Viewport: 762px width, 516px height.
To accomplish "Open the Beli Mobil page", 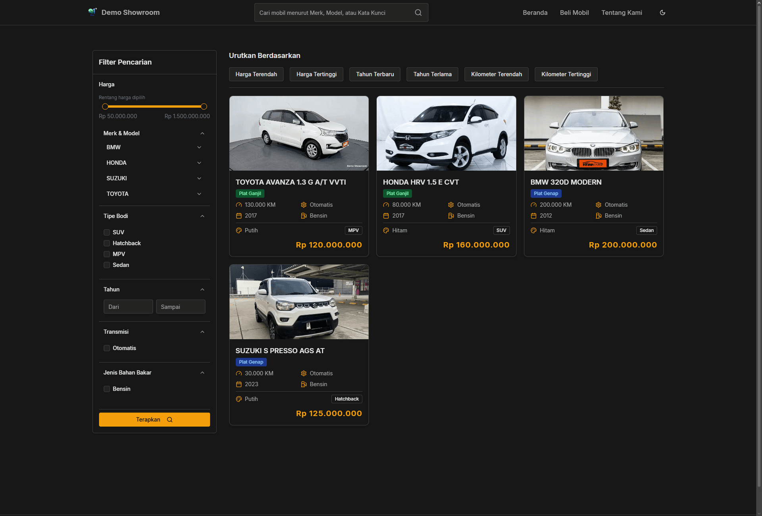I will coord(574,13).
